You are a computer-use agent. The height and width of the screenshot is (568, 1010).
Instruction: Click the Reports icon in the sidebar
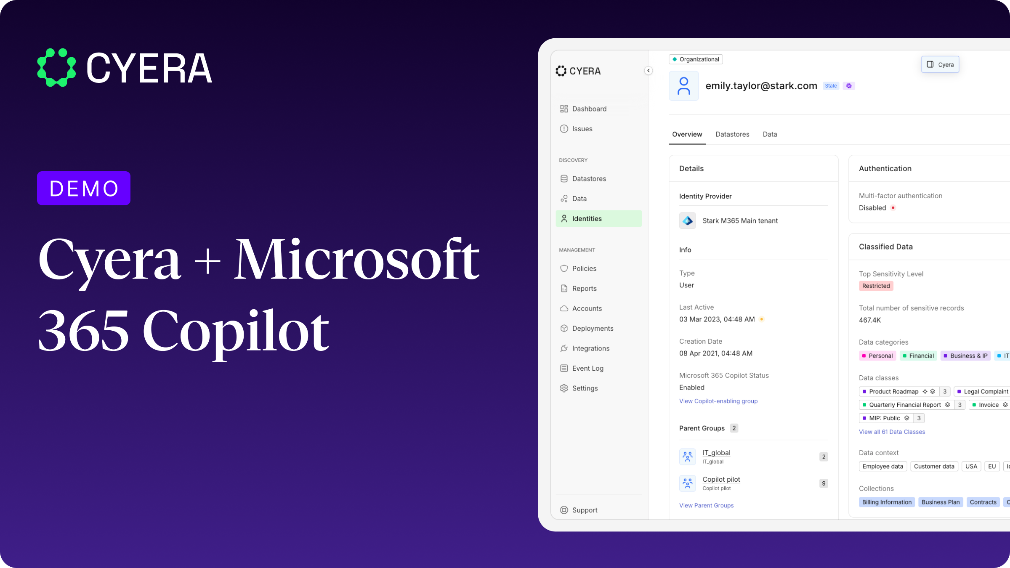[564, 289]
